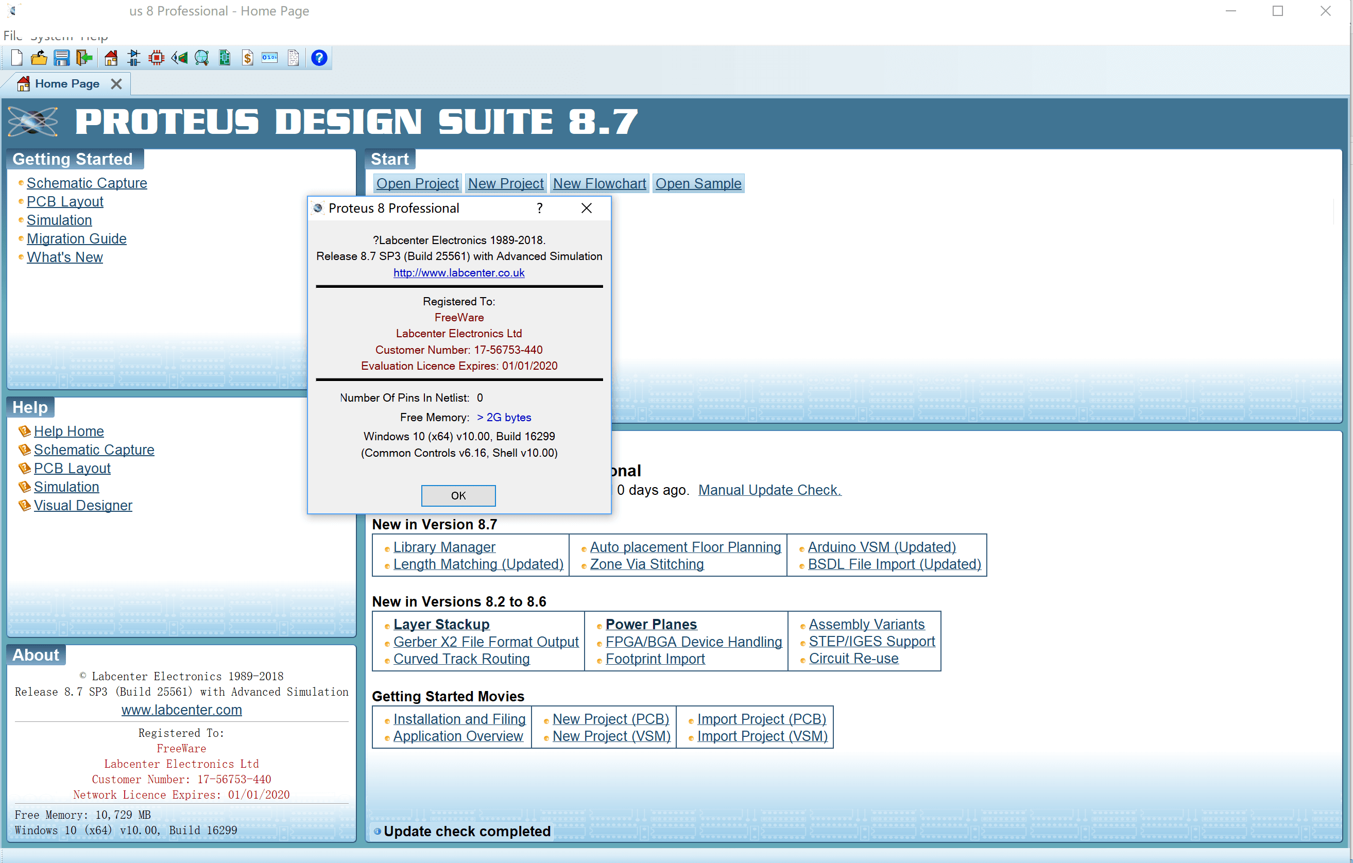Open the Migration Guide link

[x=76, y=238]
